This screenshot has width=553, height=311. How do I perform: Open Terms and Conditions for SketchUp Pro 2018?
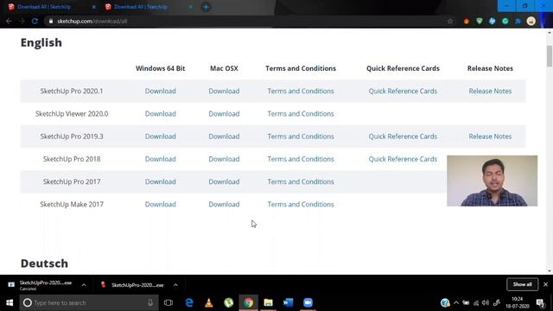(301, 159)
